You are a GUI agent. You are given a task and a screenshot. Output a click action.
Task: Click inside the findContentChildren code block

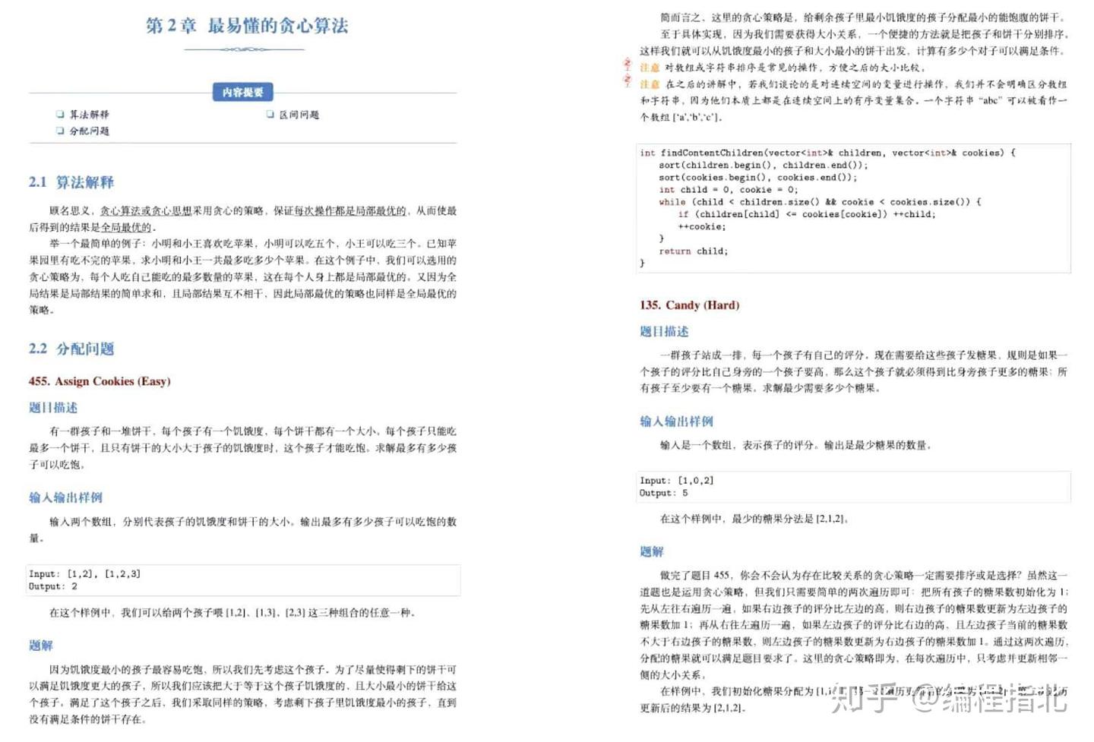click(x=853, y=207)
